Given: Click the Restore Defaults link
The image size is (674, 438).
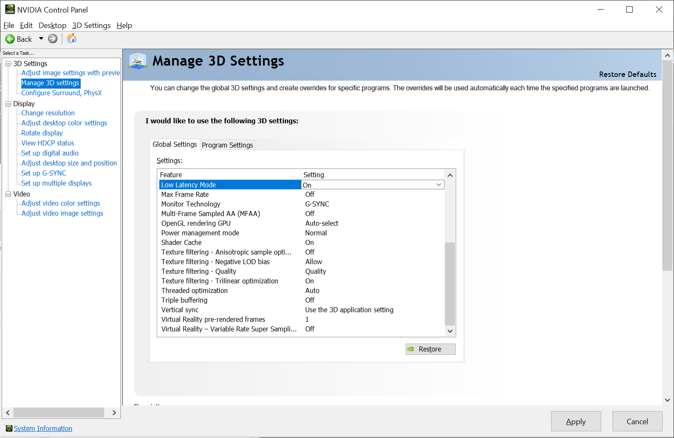Looking at the screenshot, I should (x=628, y=74).
